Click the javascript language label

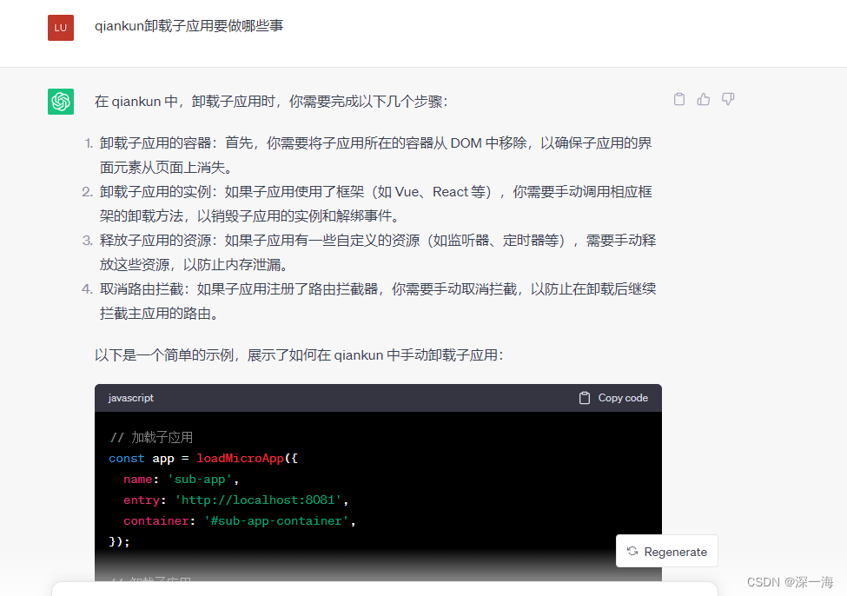point(130,398)
